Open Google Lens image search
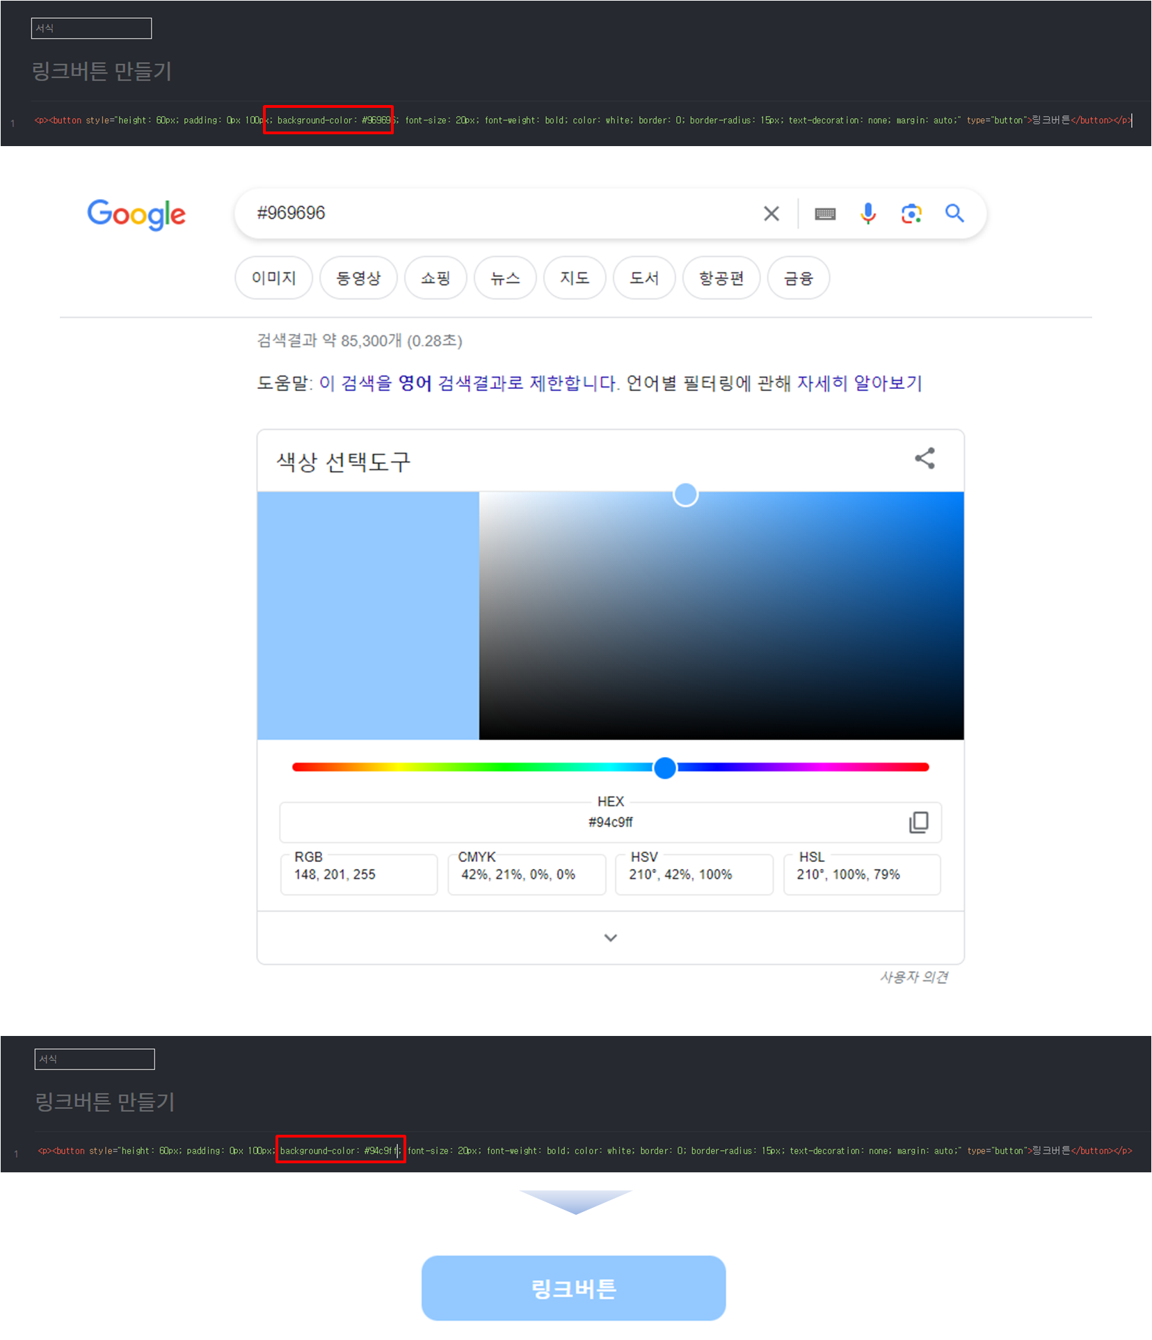The image size is (1152, 1340). pyautogui.click(x=911, y=214)
